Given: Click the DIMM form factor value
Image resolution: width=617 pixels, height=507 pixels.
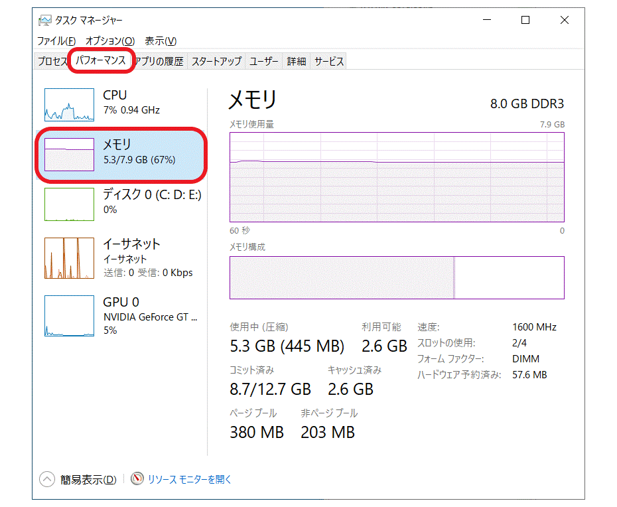Looking at the screenshot, I should (x=525, y=359).
